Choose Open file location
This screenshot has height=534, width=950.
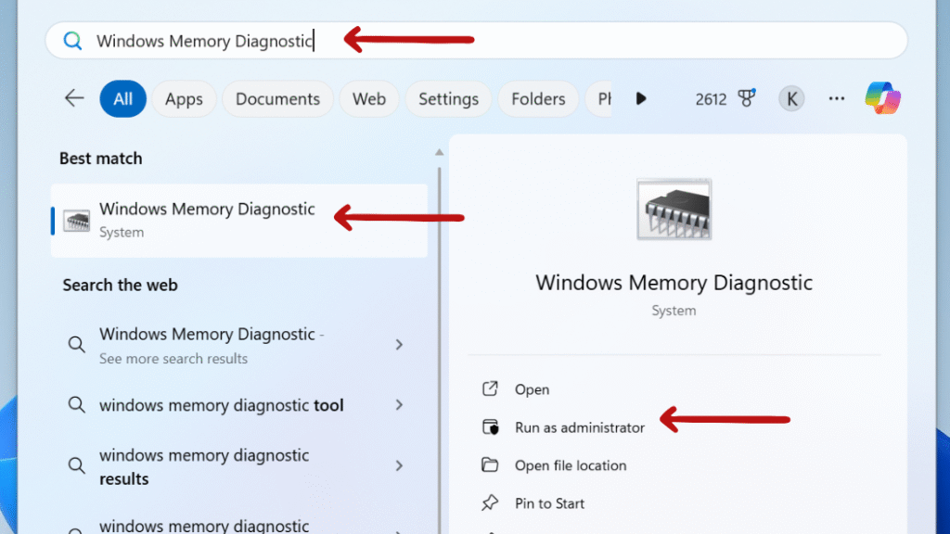point(571,465)
